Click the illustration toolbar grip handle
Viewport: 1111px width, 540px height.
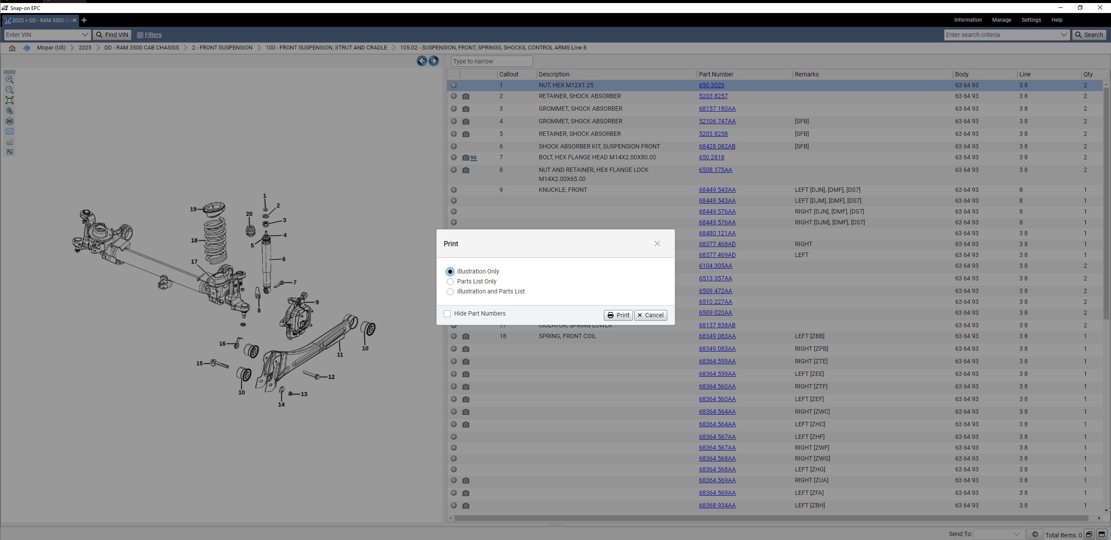tap(10, 72)
